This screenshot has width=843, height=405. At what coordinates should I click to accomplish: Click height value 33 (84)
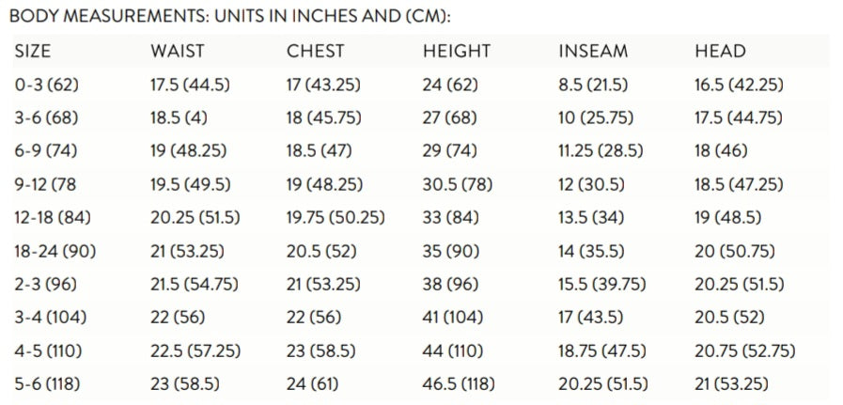450,218
